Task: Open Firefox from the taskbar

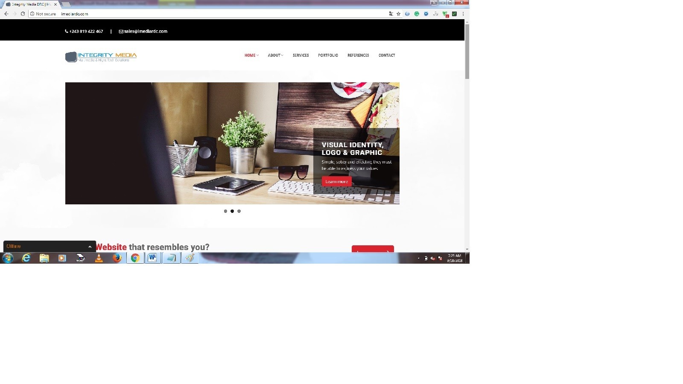Action: (x=117, y=258)
